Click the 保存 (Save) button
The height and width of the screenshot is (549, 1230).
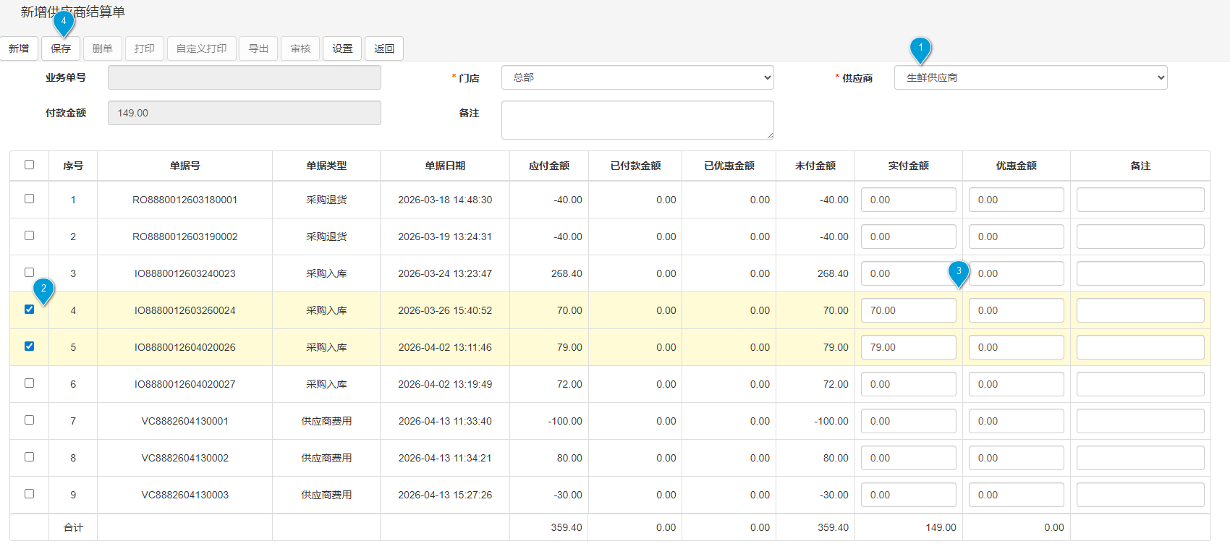coord(61,48)
